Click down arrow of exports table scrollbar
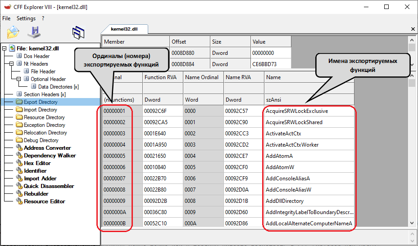The height and width of the screenshot is (246, 418). pos(412,223)
